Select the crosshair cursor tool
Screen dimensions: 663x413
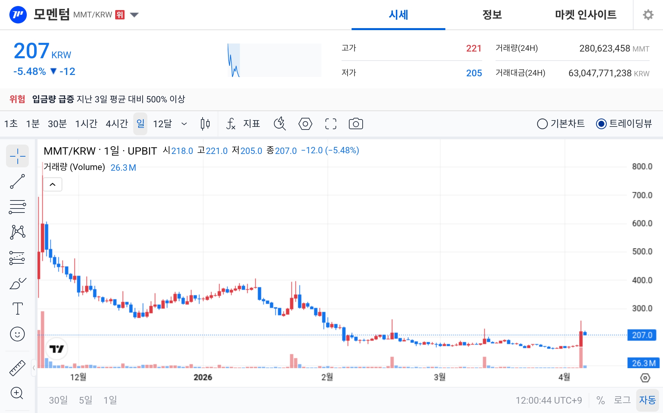pyautogui.click(x=17, y=156)
